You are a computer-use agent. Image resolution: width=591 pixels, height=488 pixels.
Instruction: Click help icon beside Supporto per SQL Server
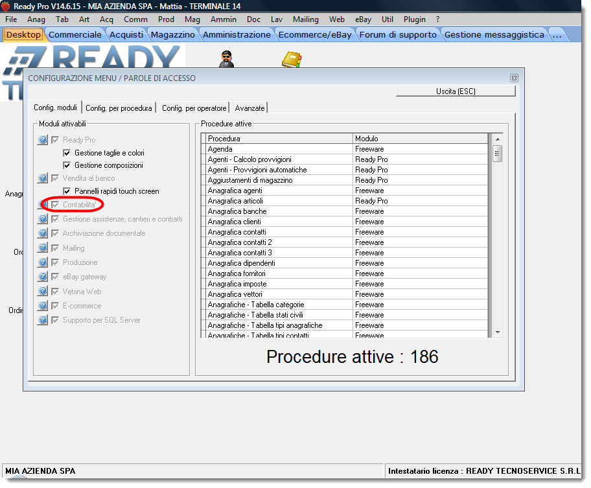point(43,320)
